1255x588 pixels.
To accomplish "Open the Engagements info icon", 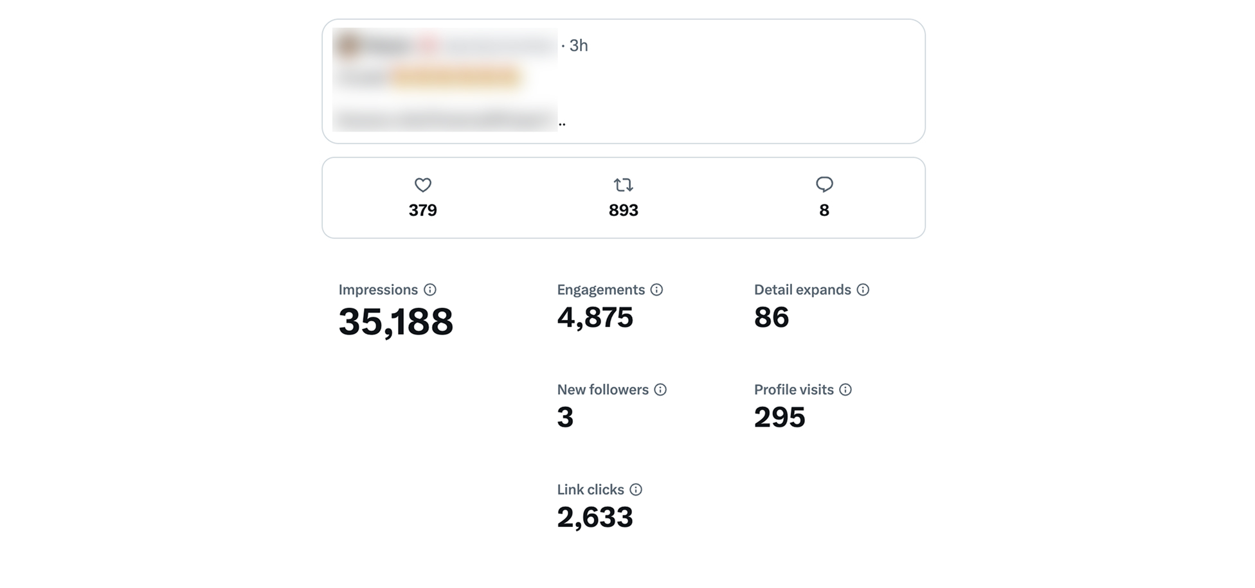I will (x=656, y=290).
